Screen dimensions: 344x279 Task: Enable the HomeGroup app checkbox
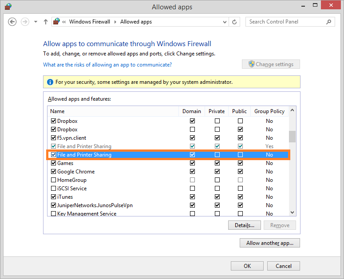pyautogui.click(x=53, y=180)
